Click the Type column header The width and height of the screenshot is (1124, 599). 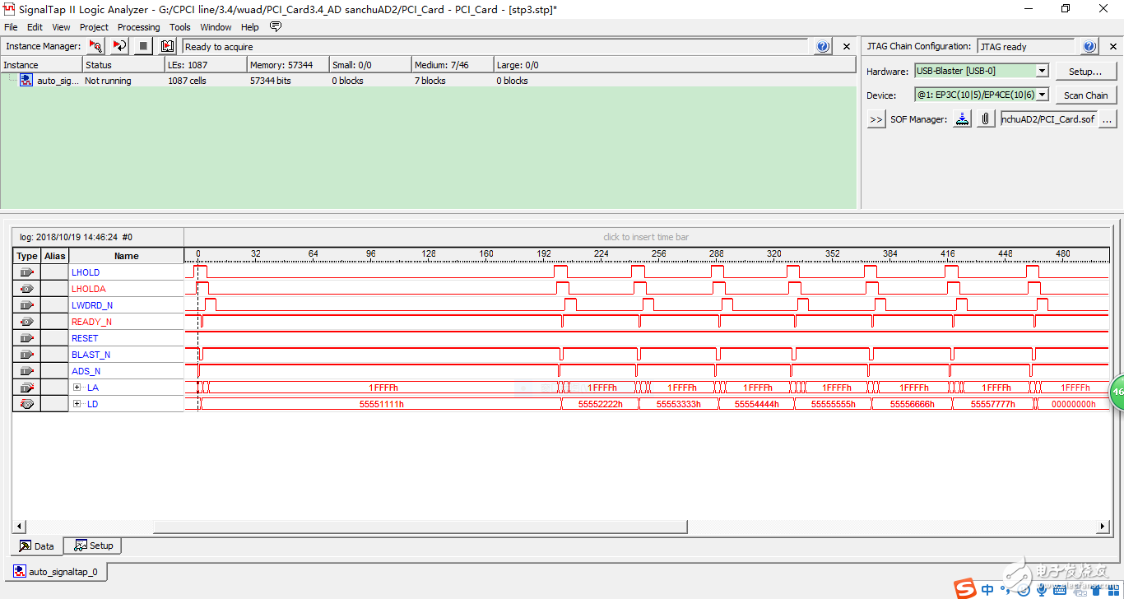pyautogui.click(x=27, y=256)
